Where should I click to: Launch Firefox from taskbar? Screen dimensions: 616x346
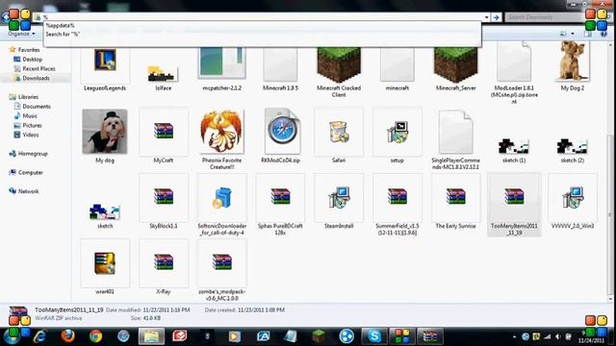[x=68, y=336]
